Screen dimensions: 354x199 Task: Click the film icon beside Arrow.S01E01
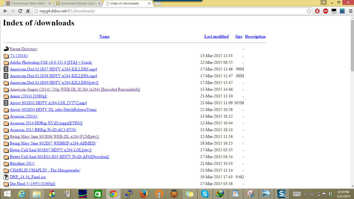6,103
